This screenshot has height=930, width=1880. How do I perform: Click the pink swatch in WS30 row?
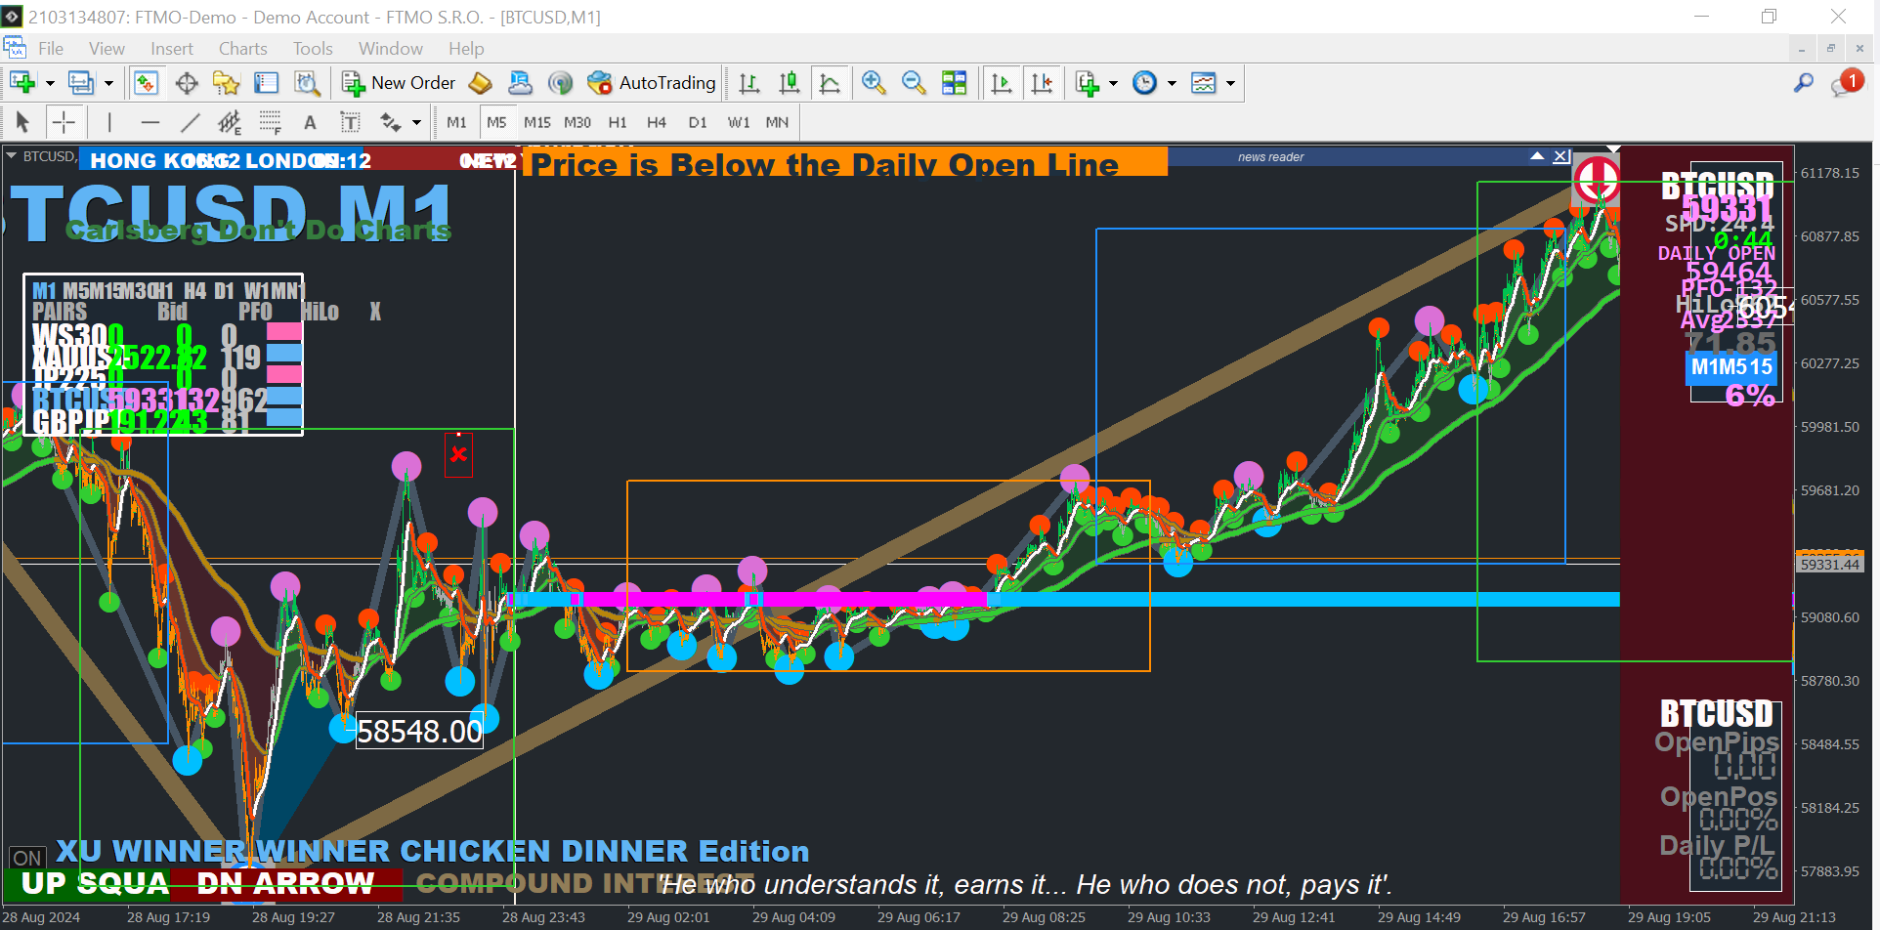[x=283, y=332]
